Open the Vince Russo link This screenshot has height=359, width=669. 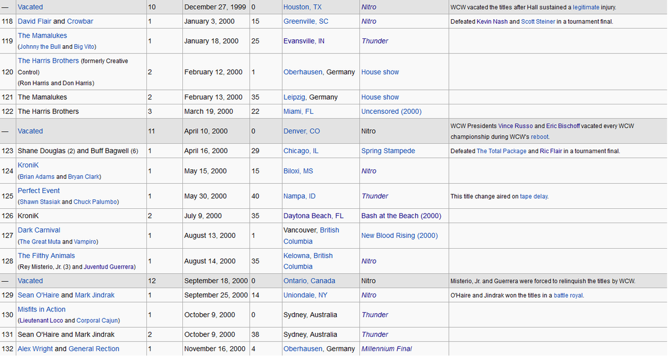pos(516,126)
